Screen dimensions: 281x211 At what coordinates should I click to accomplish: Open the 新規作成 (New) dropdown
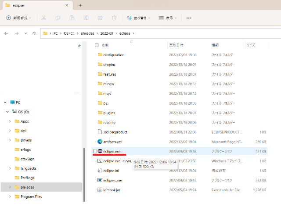[18, 18]
